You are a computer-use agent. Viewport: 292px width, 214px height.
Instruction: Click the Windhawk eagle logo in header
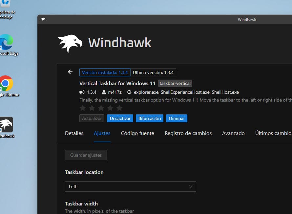point(70,44)
